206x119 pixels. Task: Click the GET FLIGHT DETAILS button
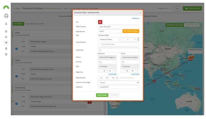pyautogui.click(x=131, y=31)
